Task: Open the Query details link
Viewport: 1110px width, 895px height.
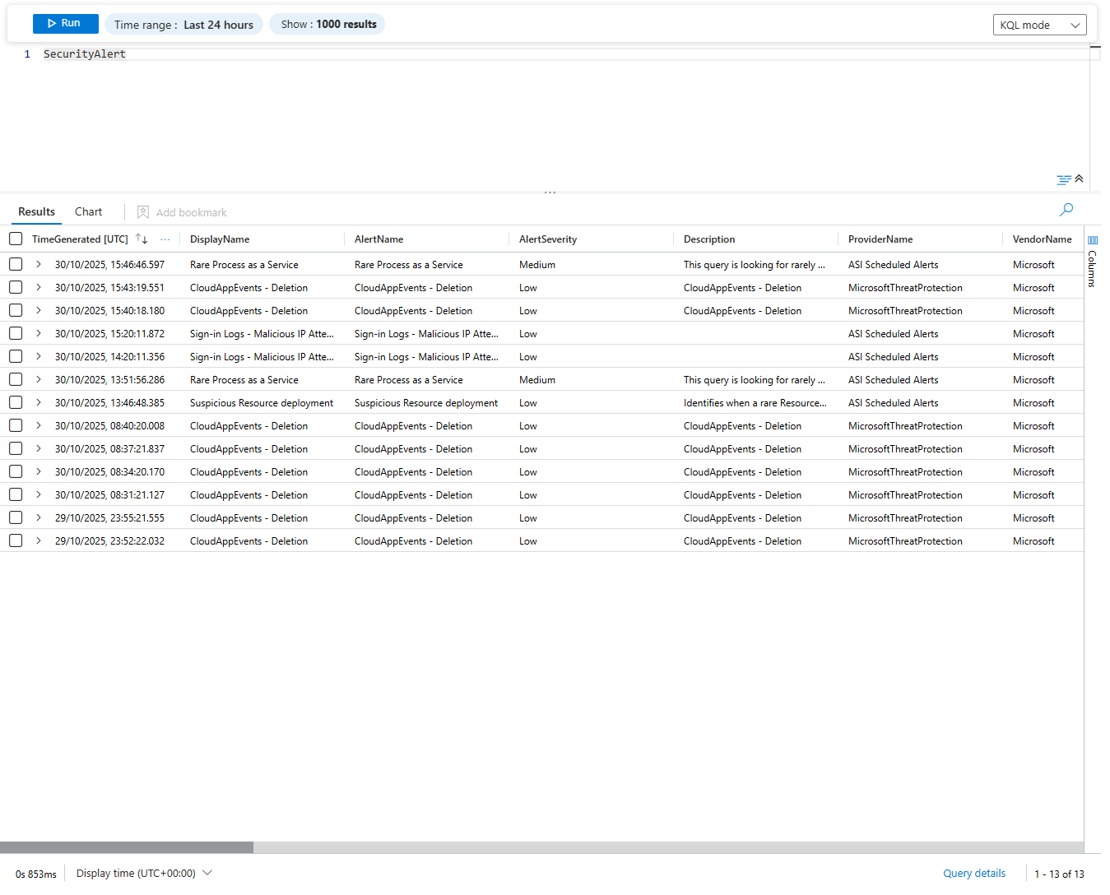Action: tap(974, 873)
